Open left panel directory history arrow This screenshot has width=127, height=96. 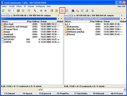pyautogui.click(x=61, y=19)
